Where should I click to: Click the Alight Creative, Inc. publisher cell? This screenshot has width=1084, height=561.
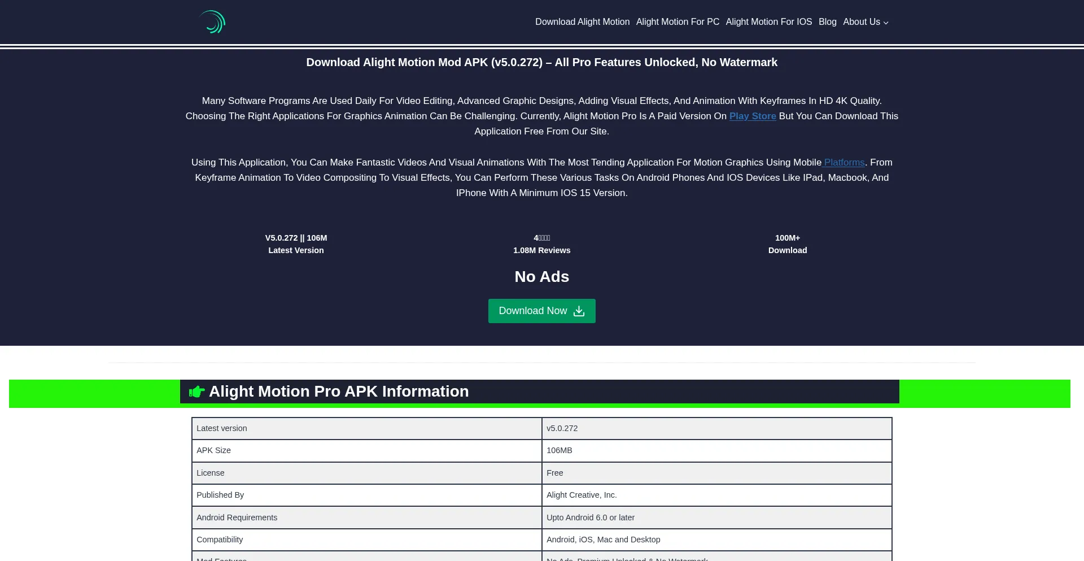tap(582, 495)
